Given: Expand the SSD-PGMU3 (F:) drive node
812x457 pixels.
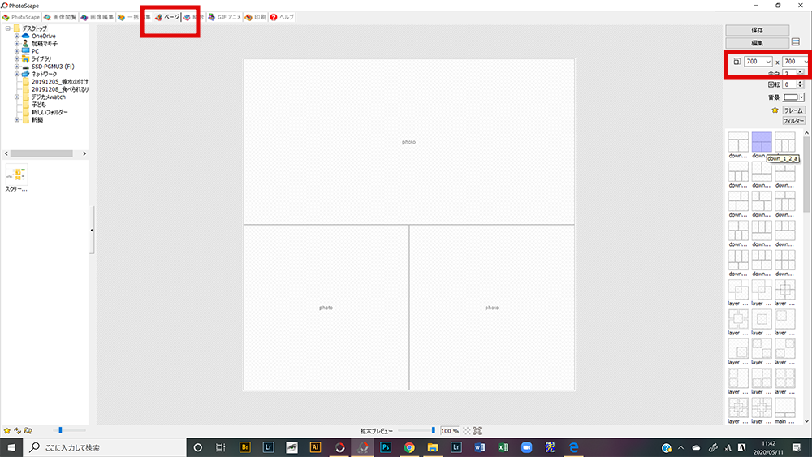Looking at the screenshot, I should pos(16,67).
